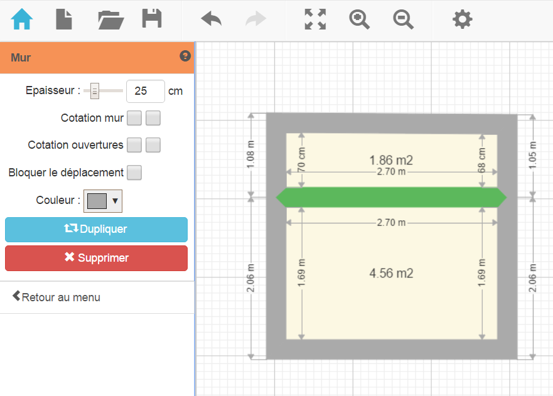Click the Epaisseur slider handle
This screenshot has width=553, height=396.
(95, 92)
